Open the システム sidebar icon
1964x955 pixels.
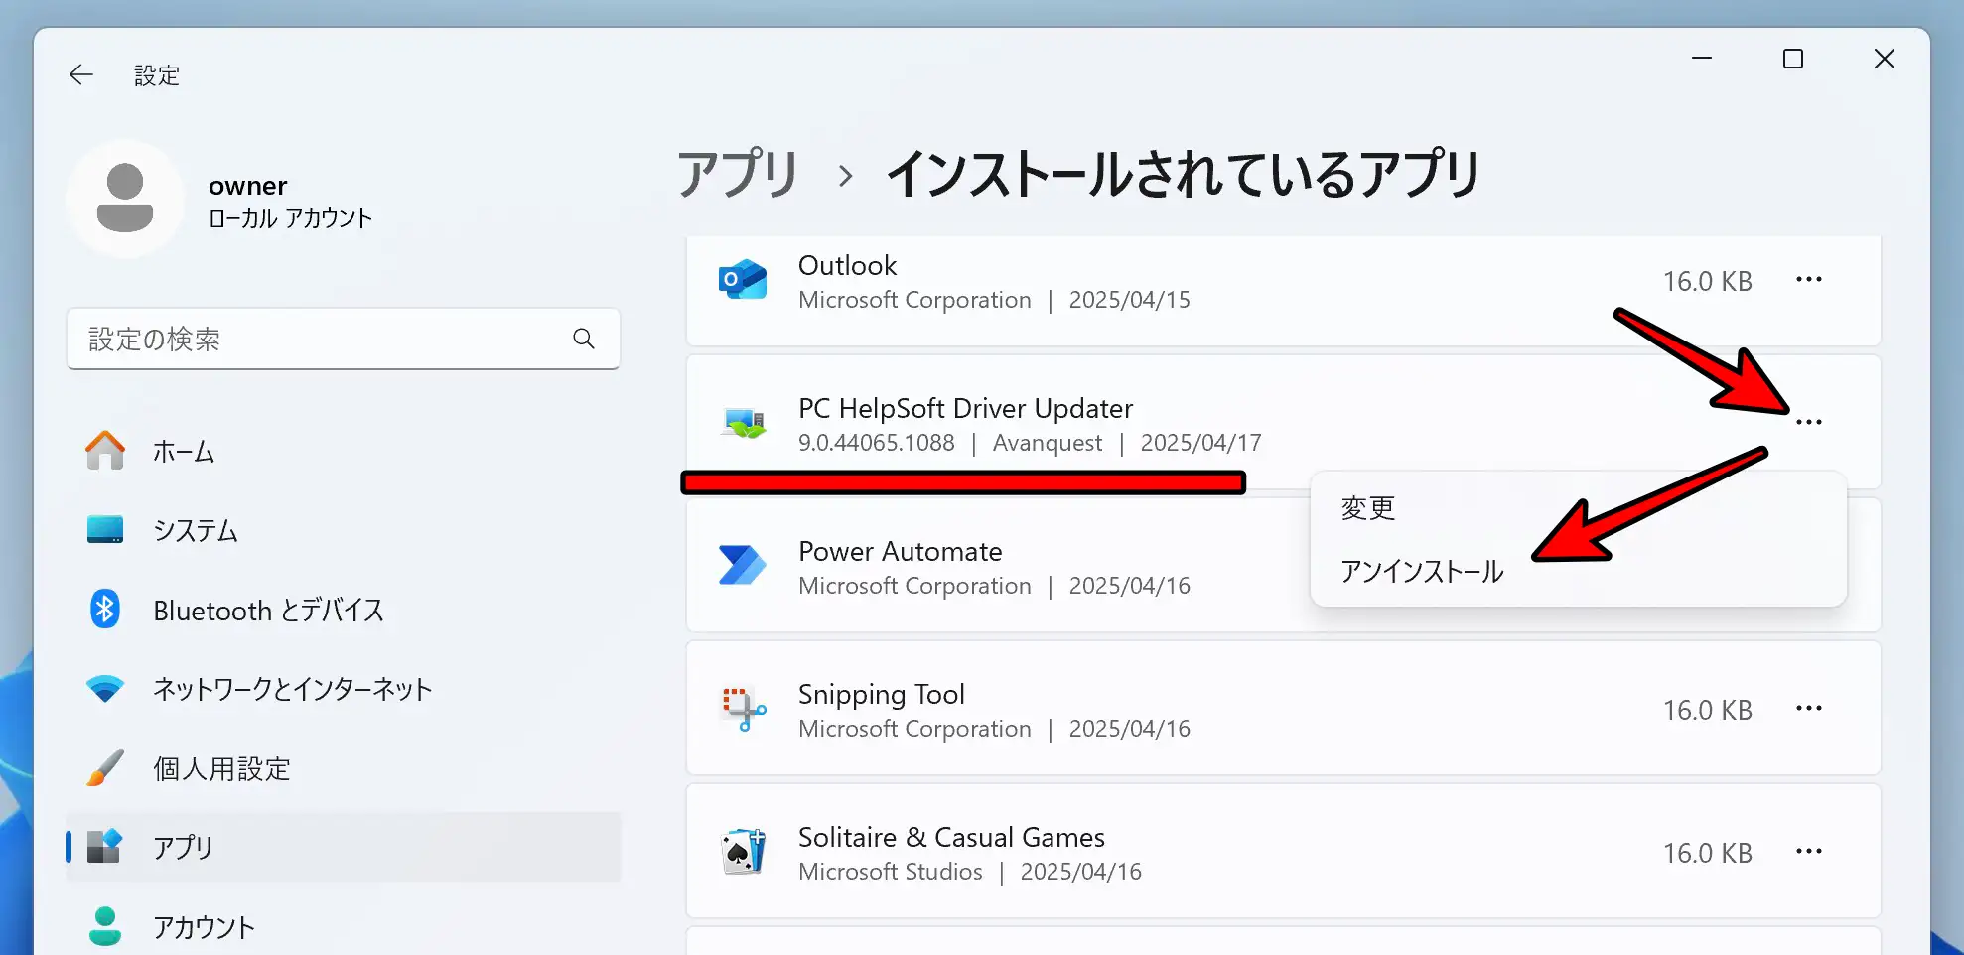[105, 530]
